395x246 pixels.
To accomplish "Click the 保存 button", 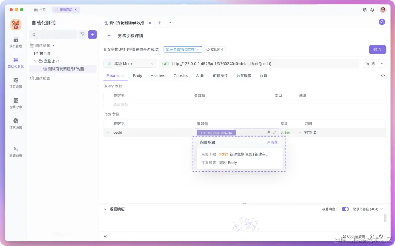I will click(377, 49).
